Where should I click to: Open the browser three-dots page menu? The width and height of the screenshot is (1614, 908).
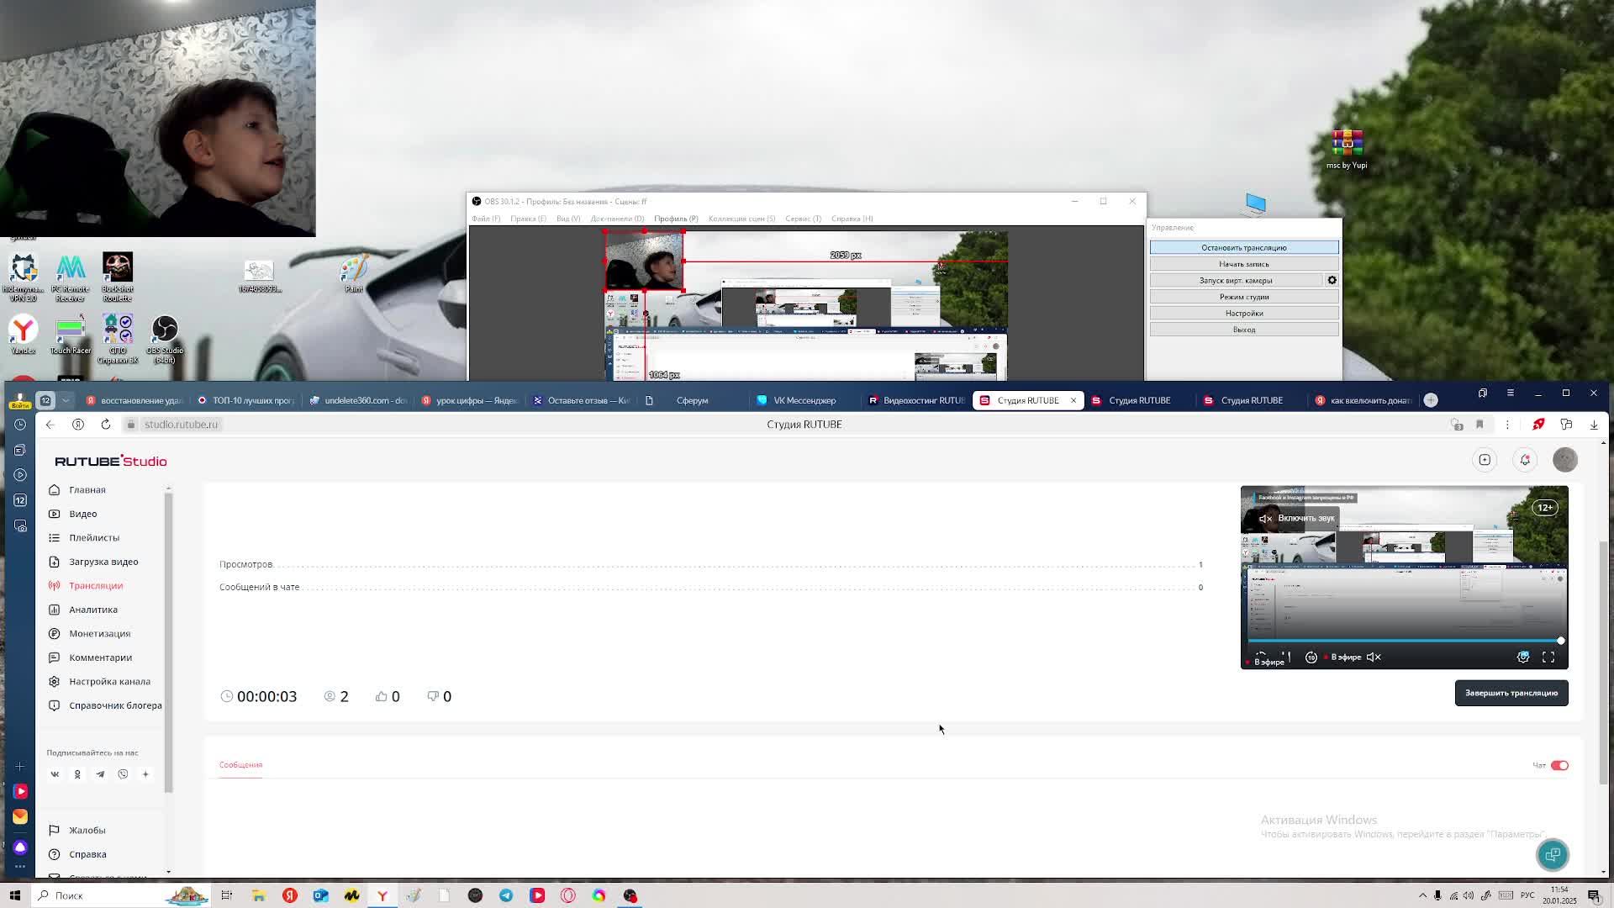[x=1507, y=425]
